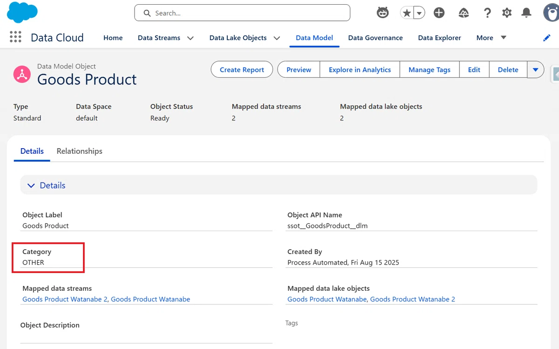559x349 pixels.
Task: Open the more actions dropdown beside Delete
Action: tap(536, 69)
